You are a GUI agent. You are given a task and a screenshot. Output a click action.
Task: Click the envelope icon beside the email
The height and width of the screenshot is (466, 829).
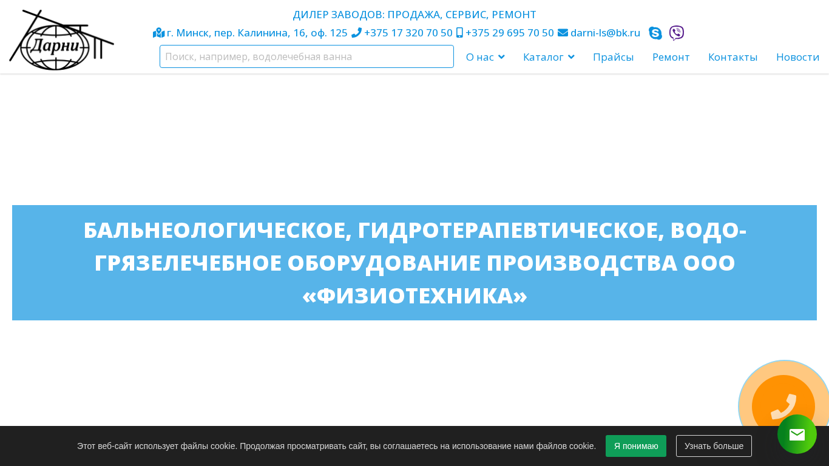click(x=563, y=33)
